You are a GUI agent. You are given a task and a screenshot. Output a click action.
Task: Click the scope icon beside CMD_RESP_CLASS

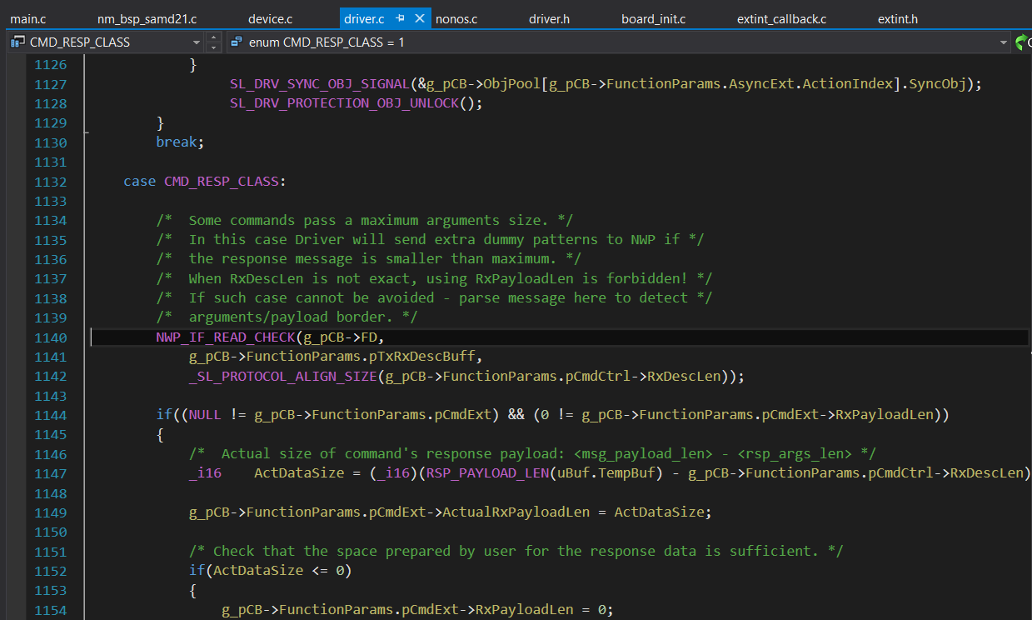pos(17,42)
